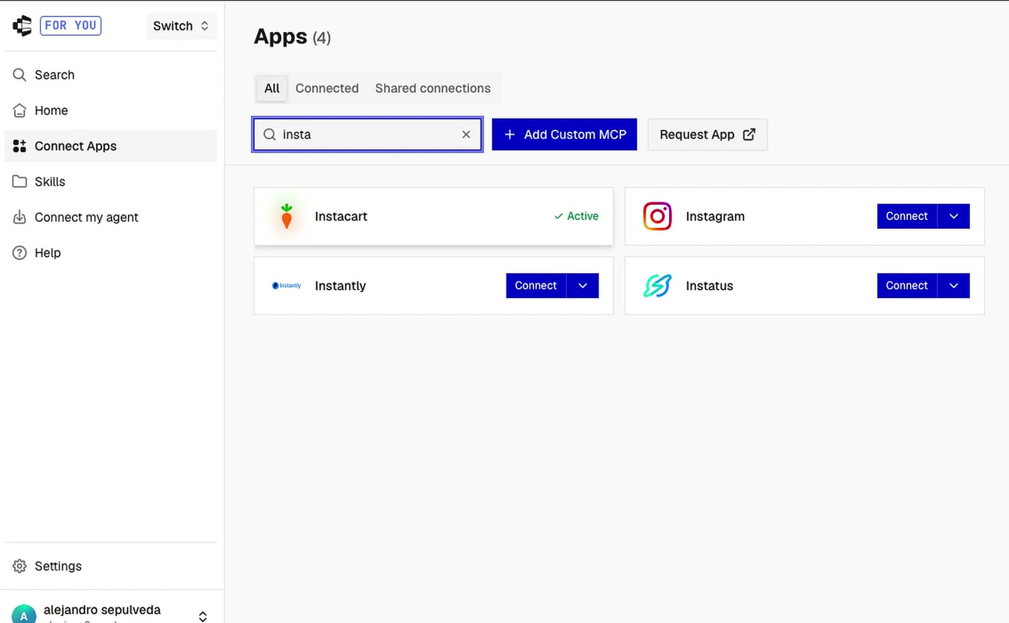Click the external link icon on Request App
The height and width of the screenshot is (623, 1009).
[749, 134]
